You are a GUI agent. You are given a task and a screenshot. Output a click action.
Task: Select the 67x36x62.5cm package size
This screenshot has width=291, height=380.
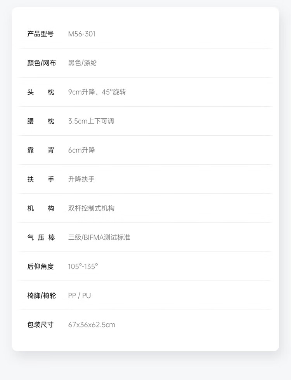[92, 325]
